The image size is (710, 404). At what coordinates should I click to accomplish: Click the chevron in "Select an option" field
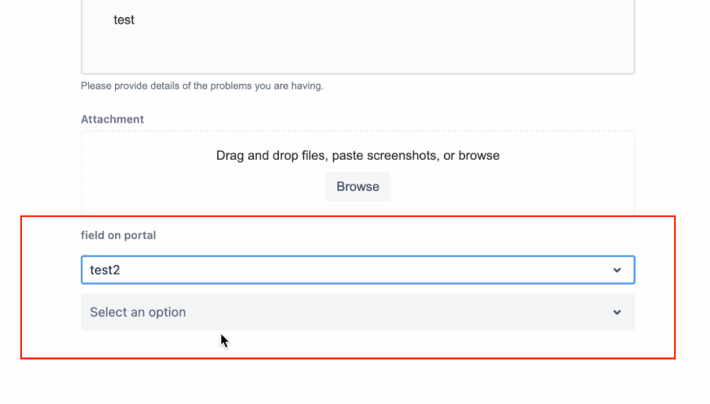617,312
